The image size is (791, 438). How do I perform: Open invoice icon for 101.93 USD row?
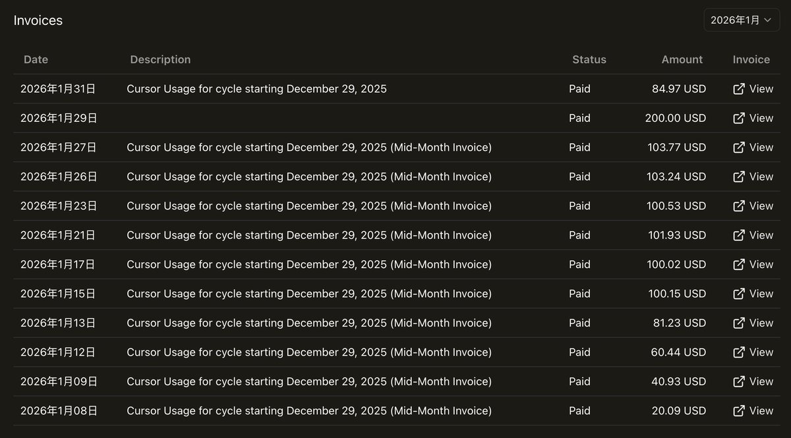[x=739, y=235]
